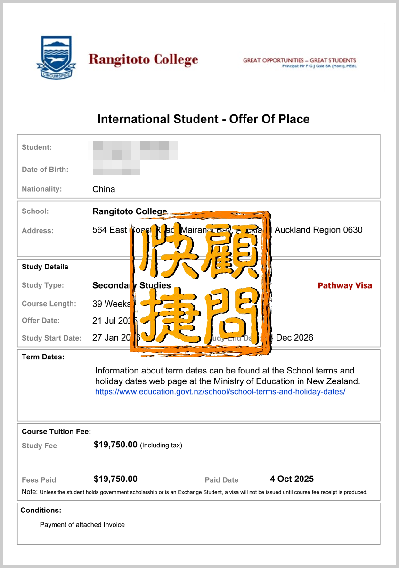Viewport: 399px width, 568px height.
Task: Select the China nationality value
Action: click(x=103, y=189)
